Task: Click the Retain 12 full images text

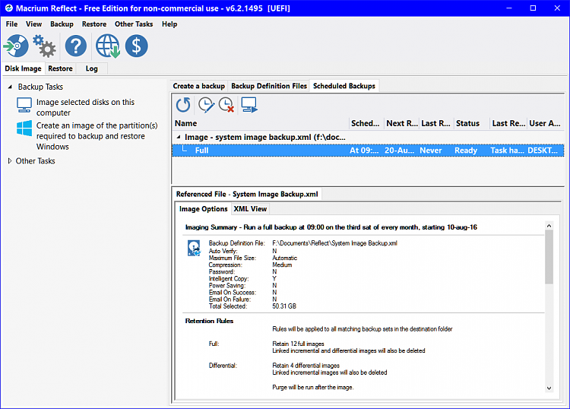Action: pos(298,344)
